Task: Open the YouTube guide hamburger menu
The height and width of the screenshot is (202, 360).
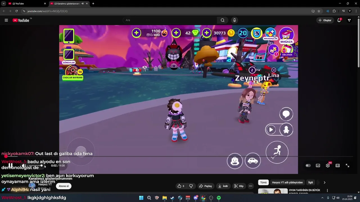Action: 6,20
